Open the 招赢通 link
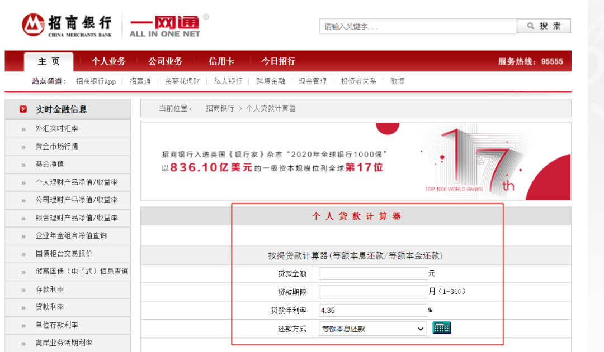This screenshot has width=604, height=352. [140, 81]
